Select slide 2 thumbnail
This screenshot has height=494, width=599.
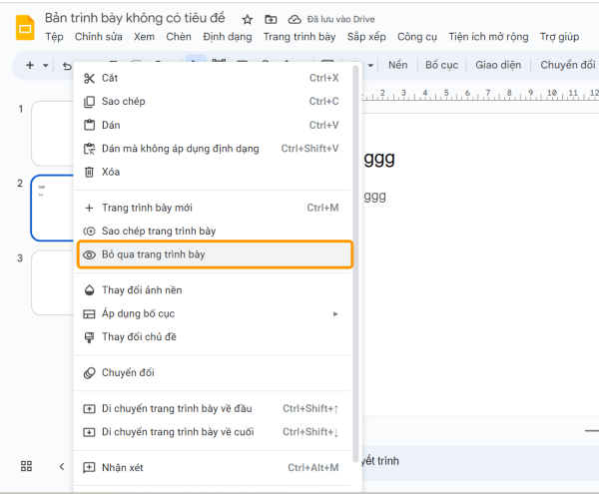[x=53, y=208]
